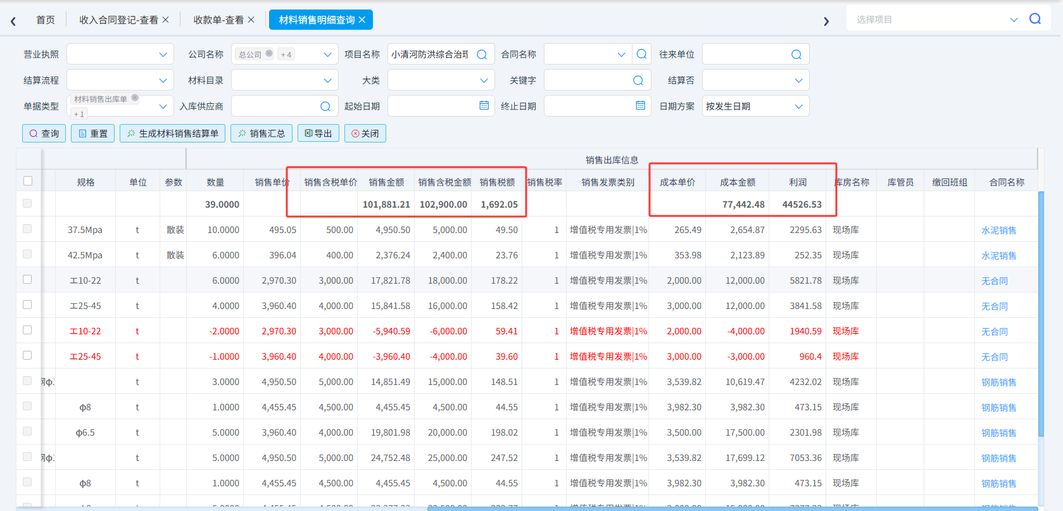Viewport: 1063px width, 511px height.
Task: Click the search icon beside 选择项目
Action: (1035, 19)
